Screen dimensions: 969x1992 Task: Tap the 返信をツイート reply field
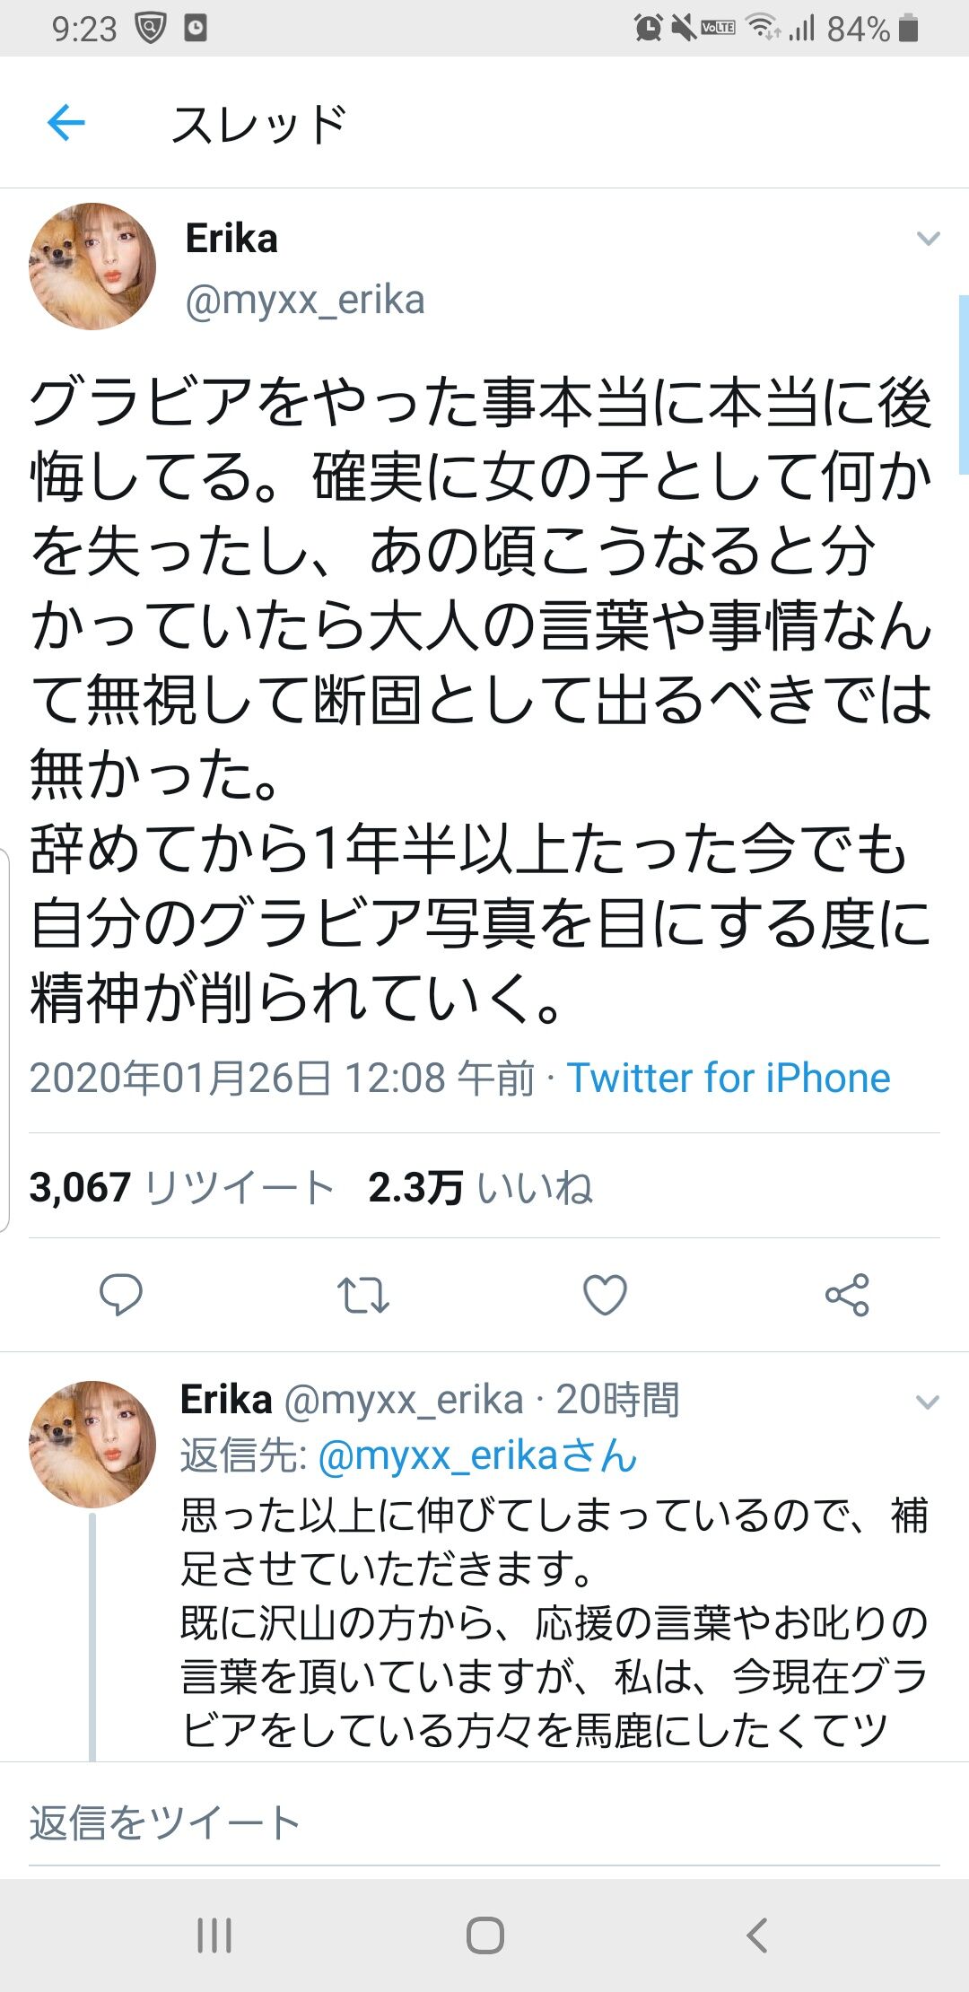click(484, 1823)
